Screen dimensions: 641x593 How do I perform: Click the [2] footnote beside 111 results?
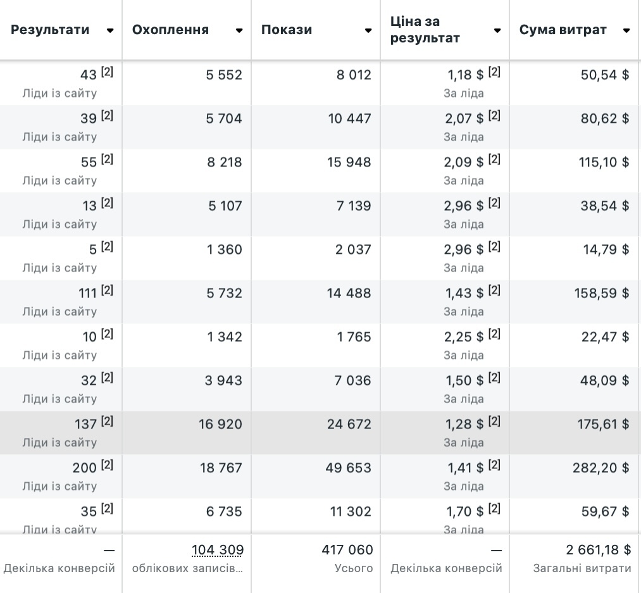pyautogui.click(x=107, y=290)
